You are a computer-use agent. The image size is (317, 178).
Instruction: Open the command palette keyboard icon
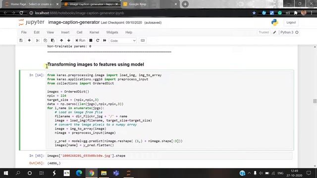tap(143, 41)
